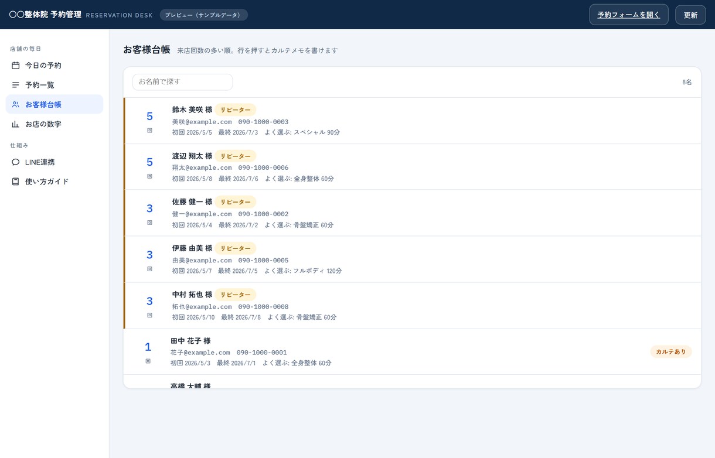Open 使い方ガイド page
This screenshot has width=715, height=458.
[55, 182]
